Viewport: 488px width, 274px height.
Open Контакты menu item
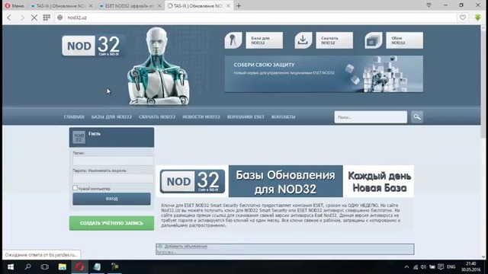(283, 116)
